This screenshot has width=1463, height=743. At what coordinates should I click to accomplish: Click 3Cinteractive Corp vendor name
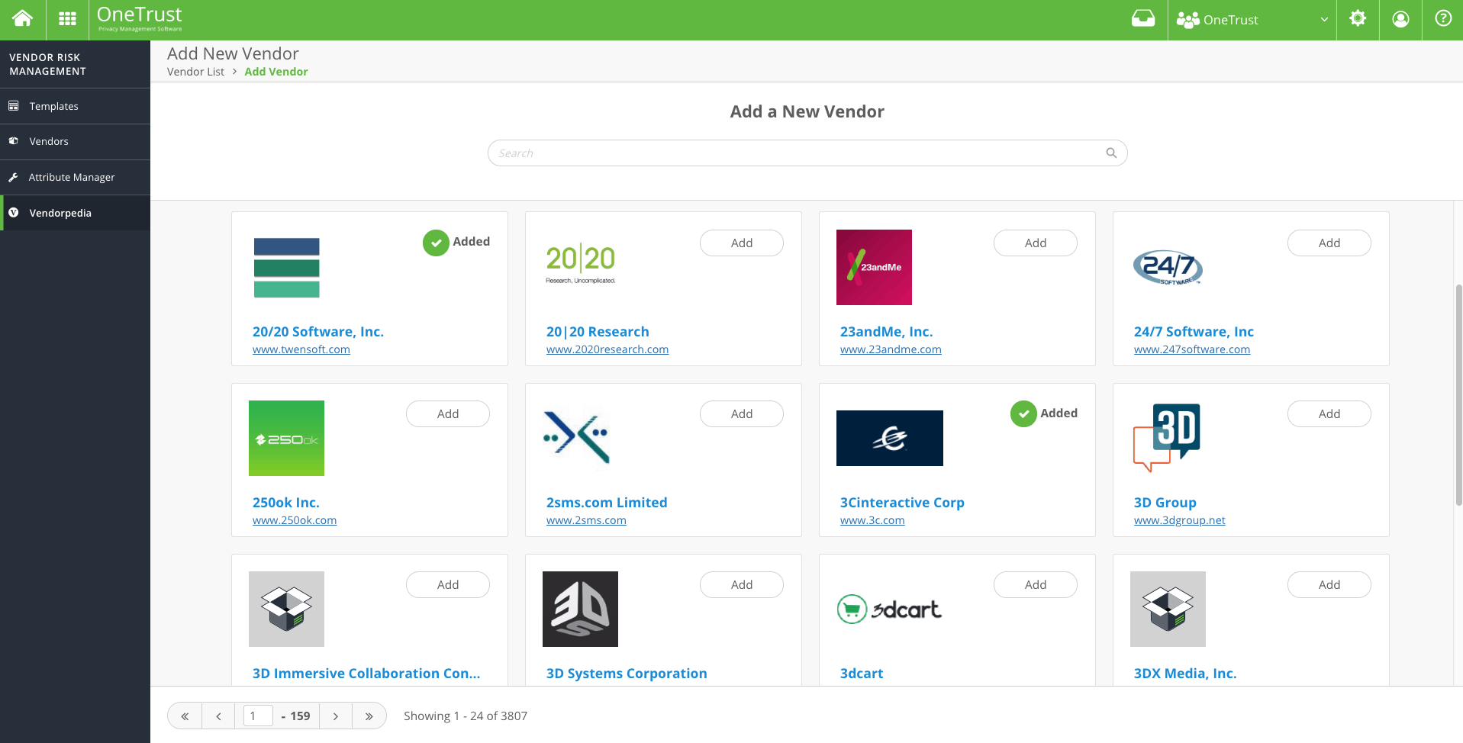(x=902, y=503)
